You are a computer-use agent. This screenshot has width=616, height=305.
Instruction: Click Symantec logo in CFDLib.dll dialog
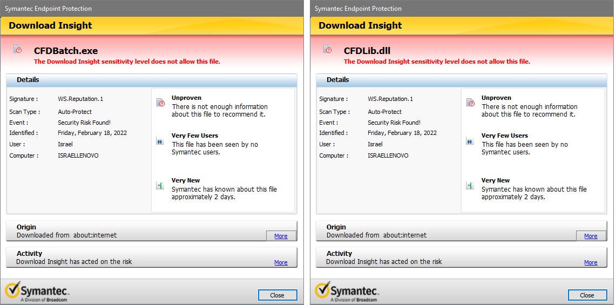coord(347,292)
